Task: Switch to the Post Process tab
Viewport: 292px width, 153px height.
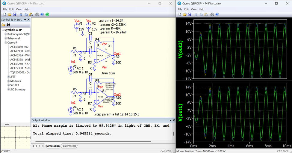Action: tap(68, 146)
